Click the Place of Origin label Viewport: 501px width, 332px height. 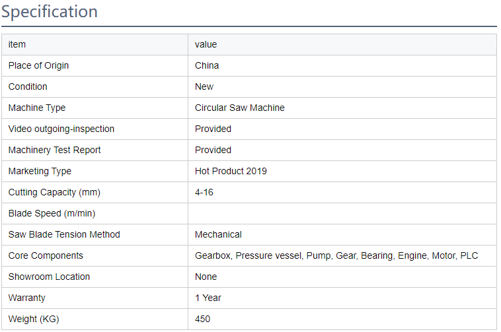pyautogui.click(x=38, y=65)
